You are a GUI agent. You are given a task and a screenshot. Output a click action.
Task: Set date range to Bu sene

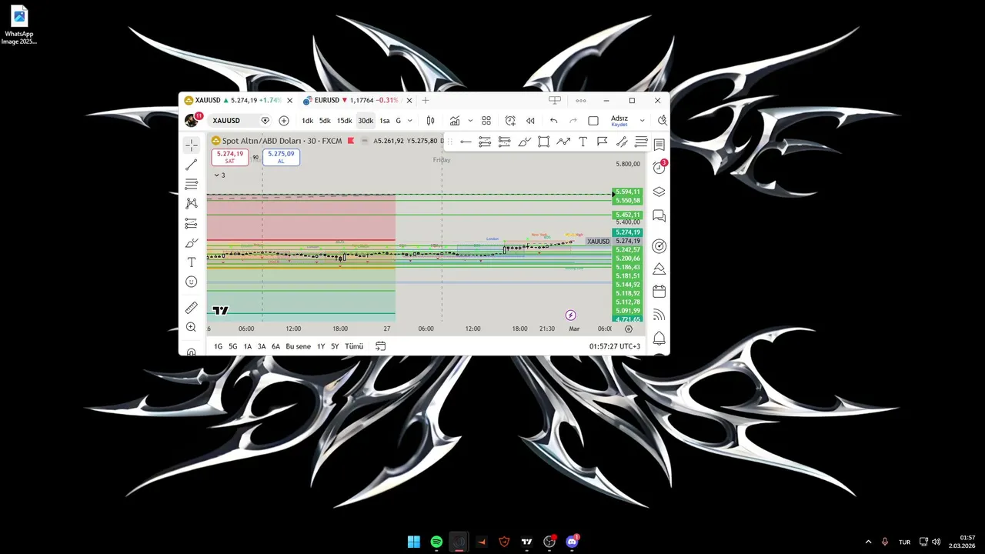299,346
